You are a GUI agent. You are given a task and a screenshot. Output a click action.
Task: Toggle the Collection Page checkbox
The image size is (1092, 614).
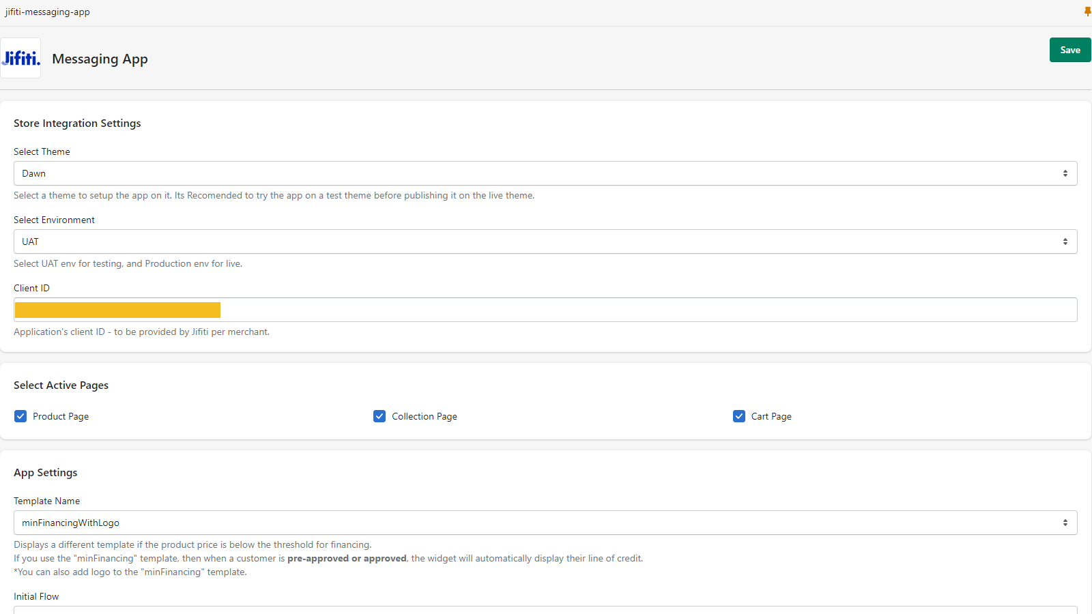tap(379, 416)
